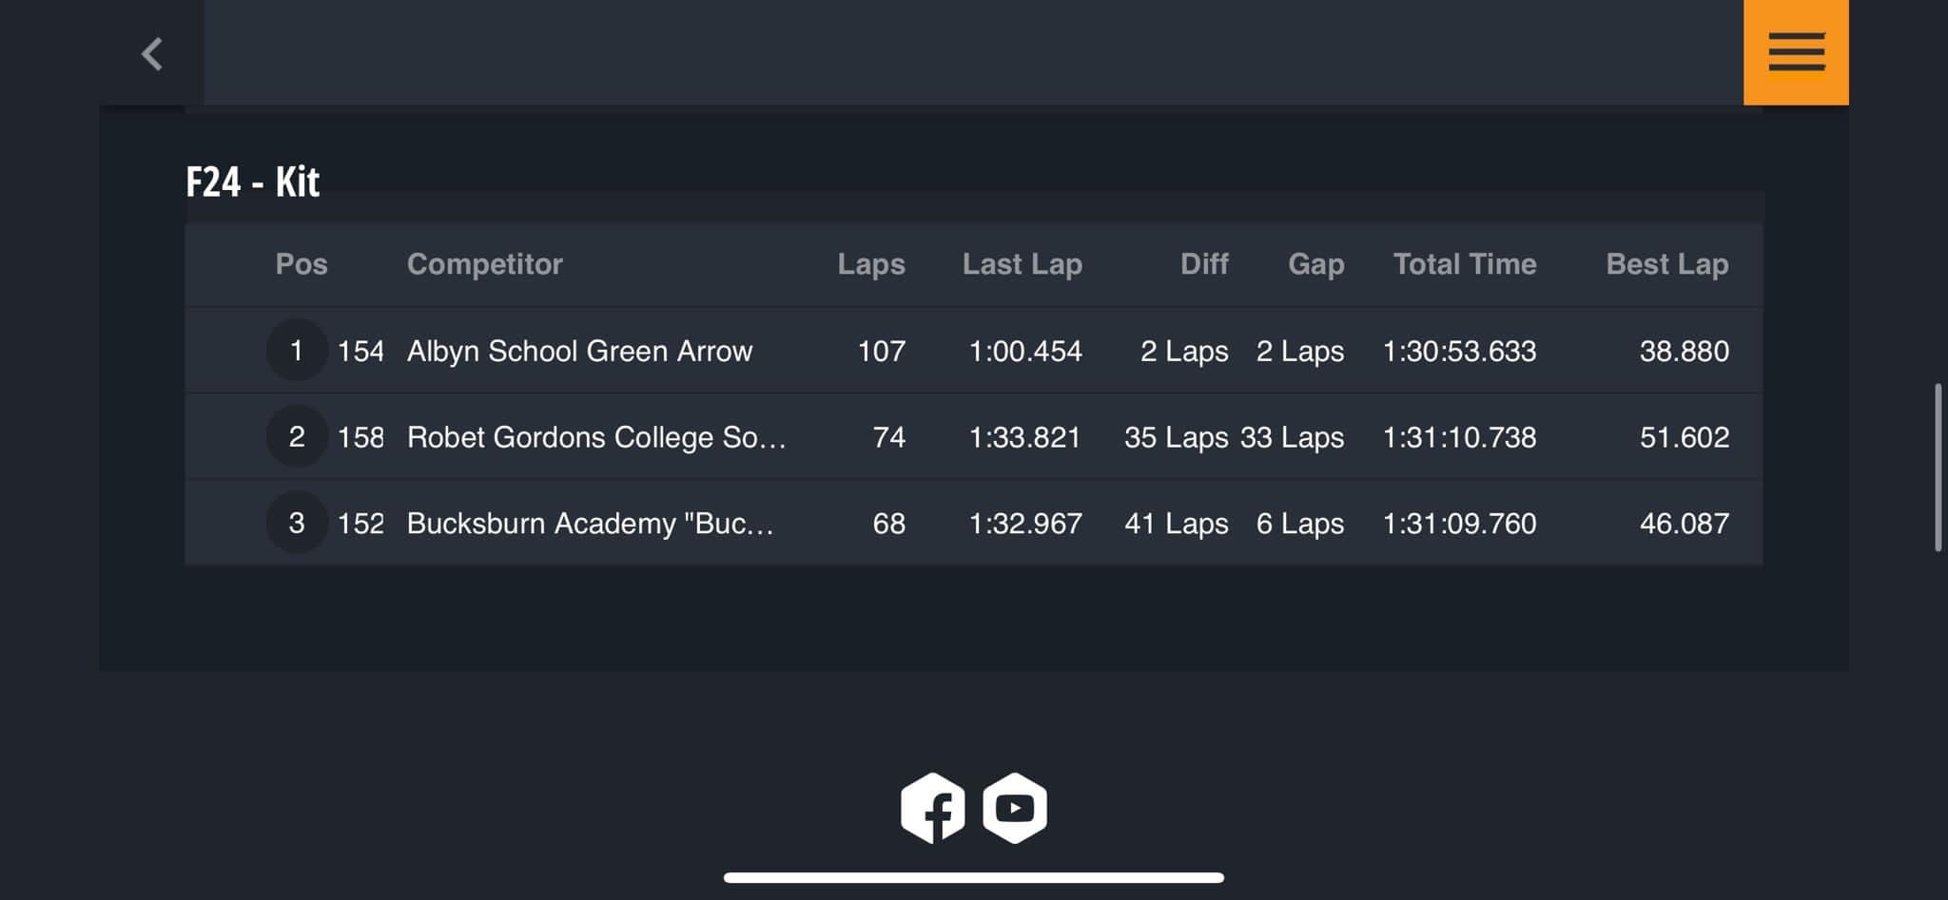Viewport: 1948px width, 900px height.
Task: Select Bucksburn Academy competitor row
Action: tap(590, 523)
